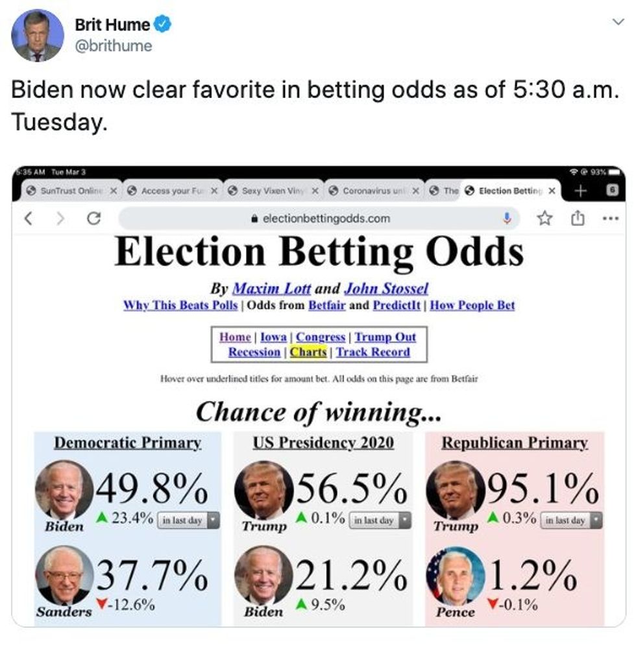Click the browser forward arrow
The image size is (636, 649).
[61, 219]
